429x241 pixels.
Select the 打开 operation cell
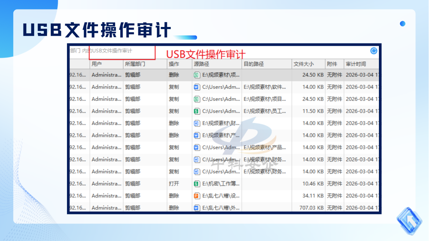click(x=174, y=184)
